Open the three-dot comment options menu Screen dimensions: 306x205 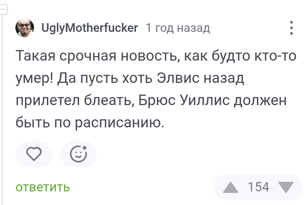click(292, 28)
